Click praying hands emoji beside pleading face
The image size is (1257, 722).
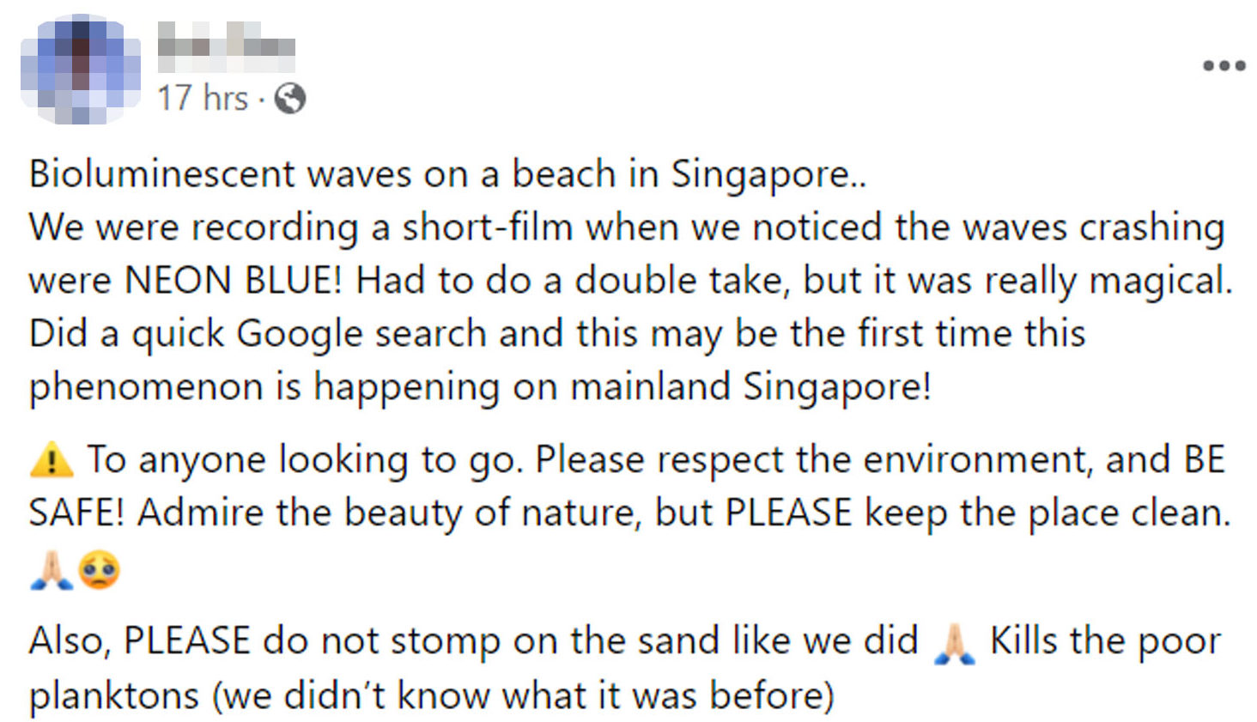[x=51, y=569]
